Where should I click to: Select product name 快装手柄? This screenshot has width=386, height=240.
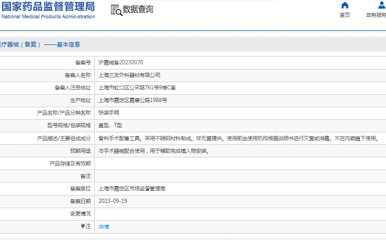tap(109, 113)
